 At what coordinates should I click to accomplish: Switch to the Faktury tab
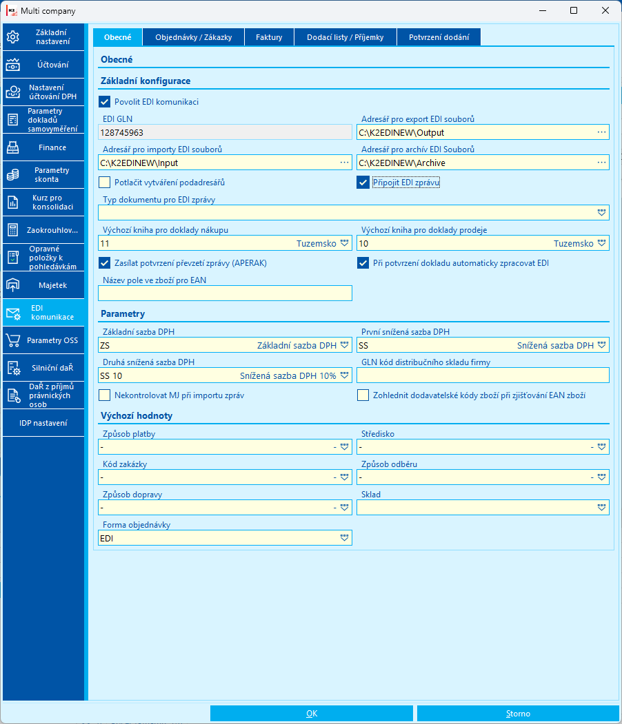[269, 37]
